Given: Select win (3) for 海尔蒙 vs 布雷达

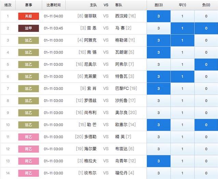Looking at the screenshot, I should [159, 149].
